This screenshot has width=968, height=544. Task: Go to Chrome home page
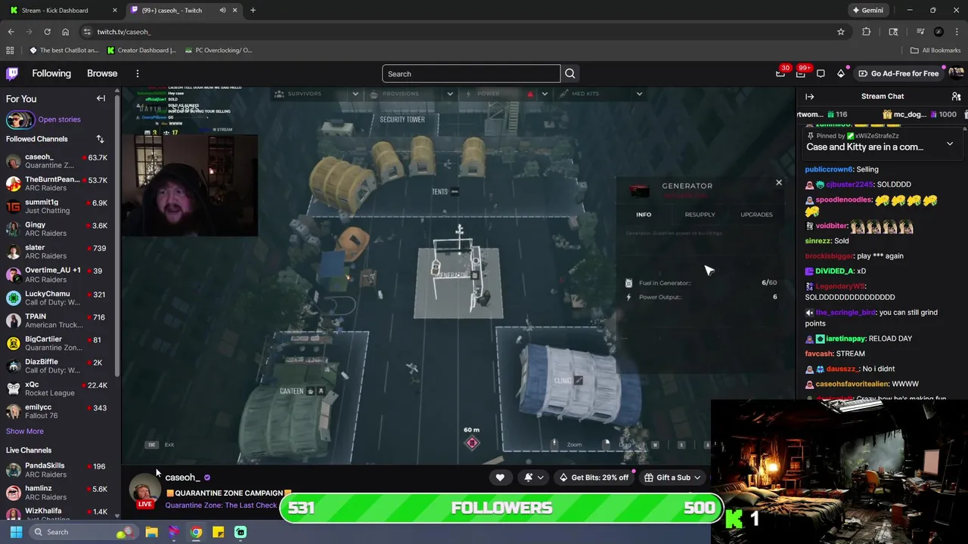[65, 32]
